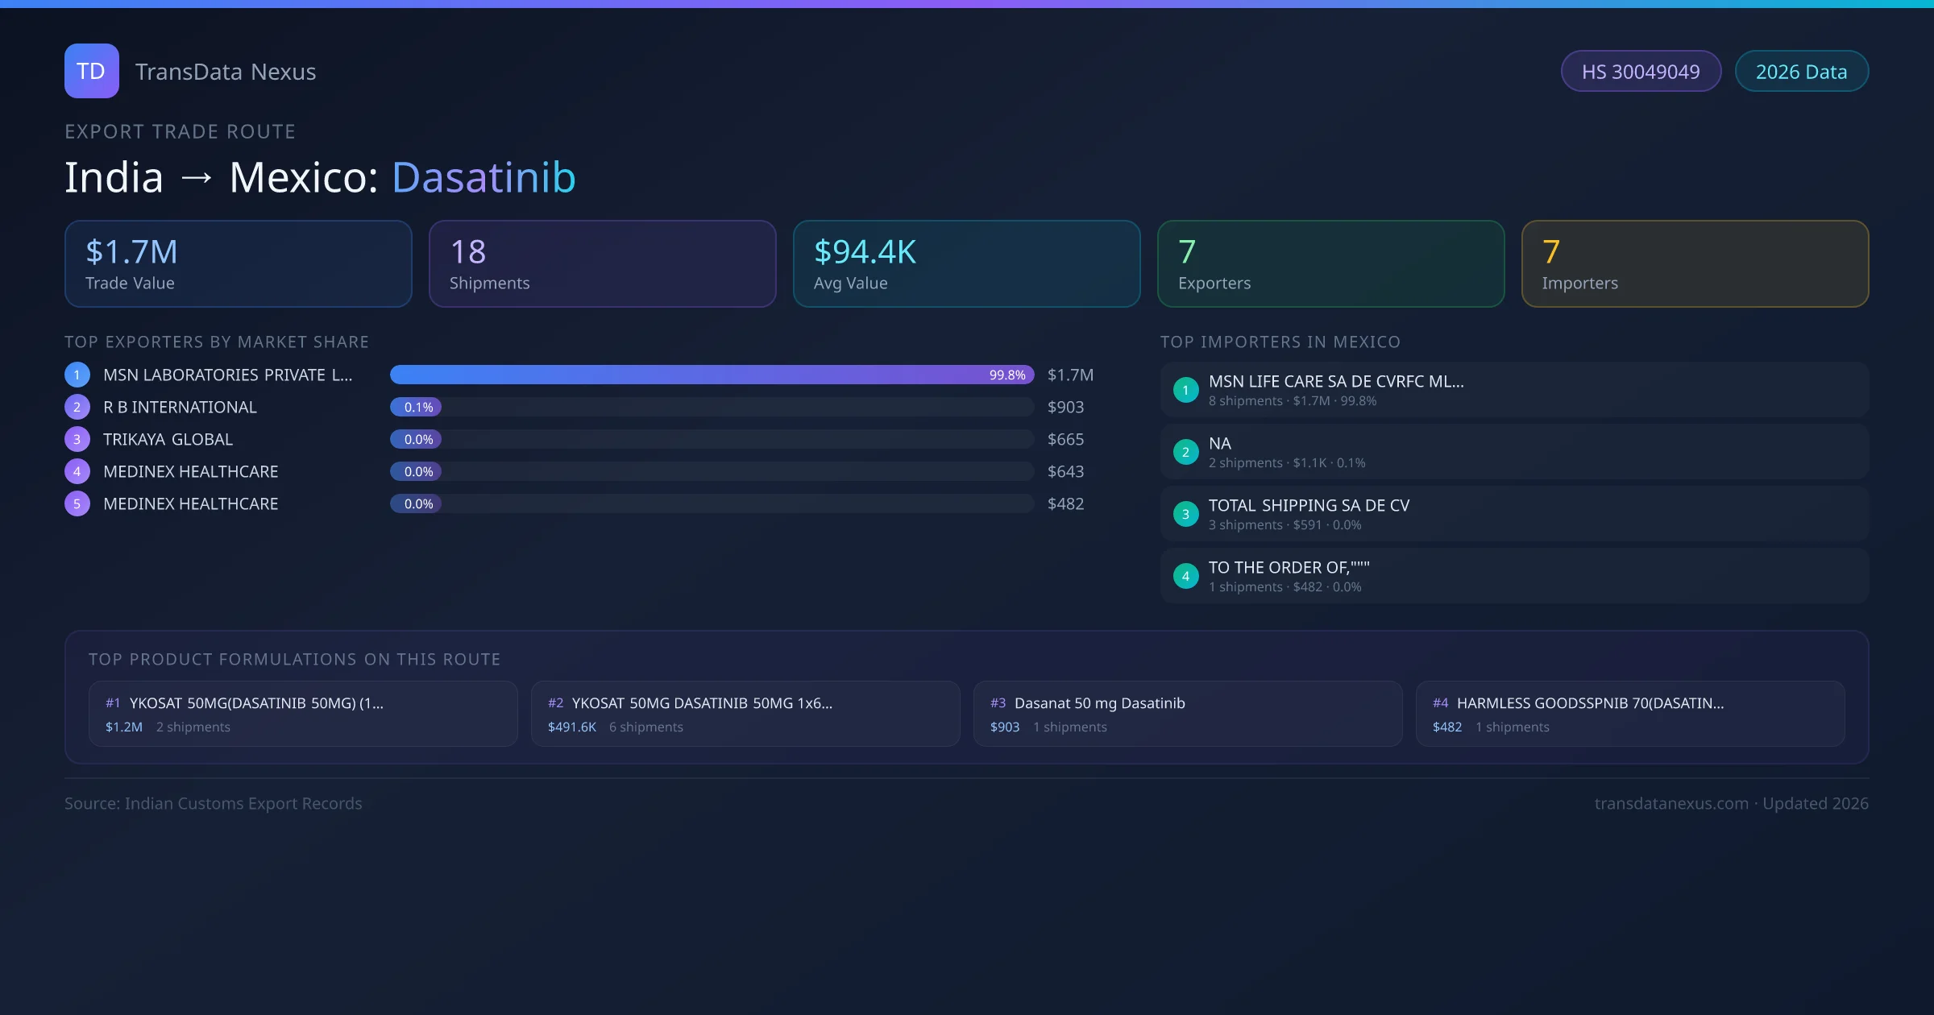Click the rank 2 badge beside R B International

(77, 407)
